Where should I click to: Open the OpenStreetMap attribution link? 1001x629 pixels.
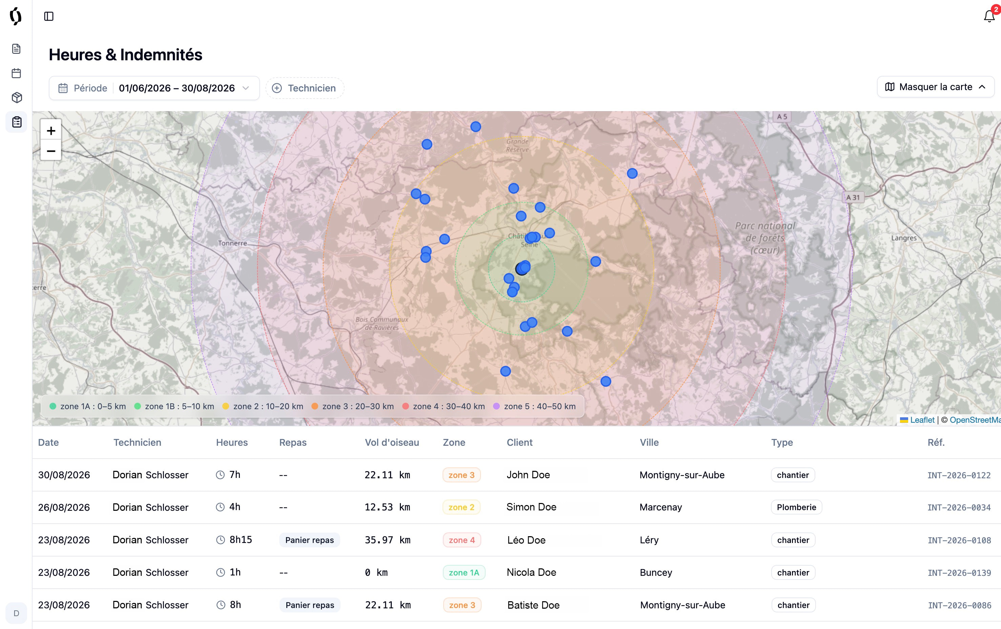pyautogui.click(x=975, y=420)
